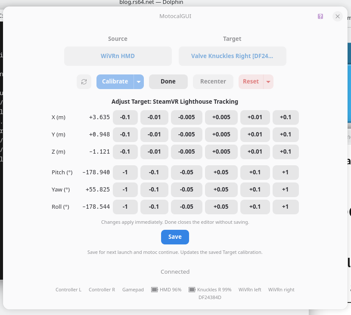The image size is (351, 315).
Task: Click the Yaw value +55.825
Action: [98, 190]
